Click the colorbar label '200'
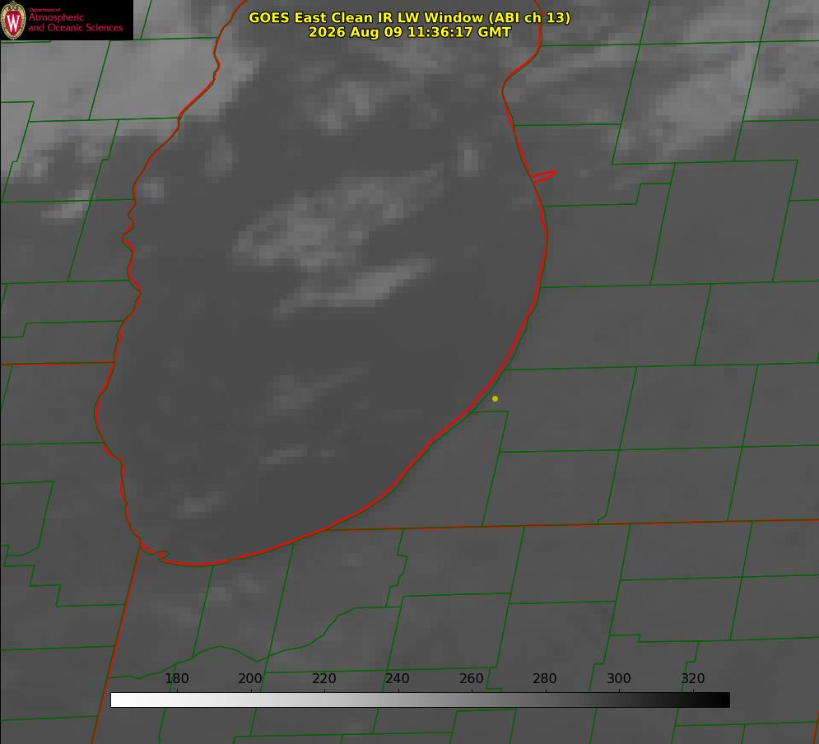This screenshot has width=819, height=744. tap(250, 678)
